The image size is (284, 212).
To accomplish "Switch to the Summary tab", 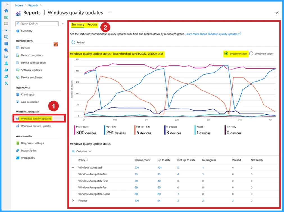I will (x=78, y=24).
